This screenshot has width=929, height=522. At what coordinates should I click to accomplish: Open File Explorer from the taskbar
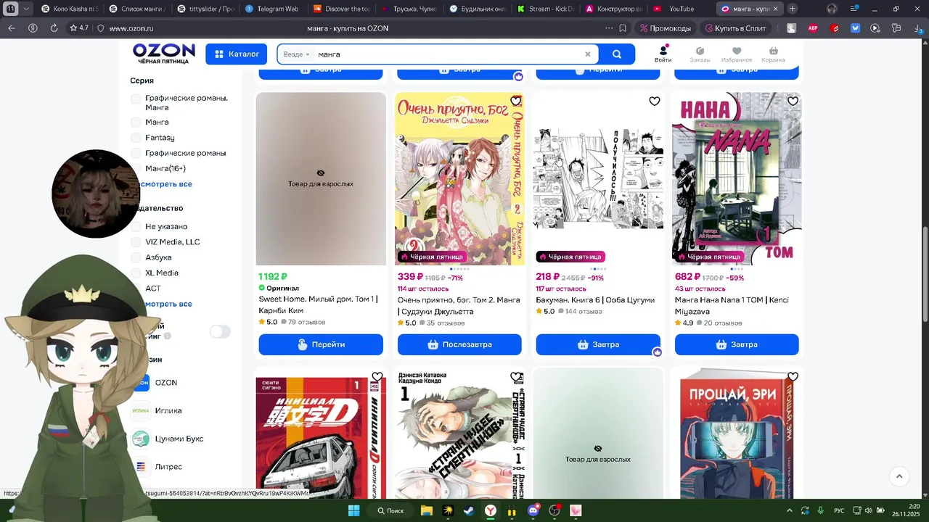[427, 510]
